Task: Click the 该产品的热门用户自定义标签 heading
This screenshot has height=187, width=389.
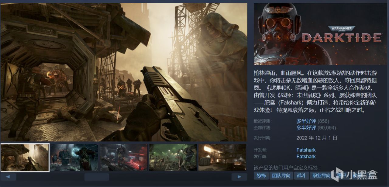Action: (287, 168)
